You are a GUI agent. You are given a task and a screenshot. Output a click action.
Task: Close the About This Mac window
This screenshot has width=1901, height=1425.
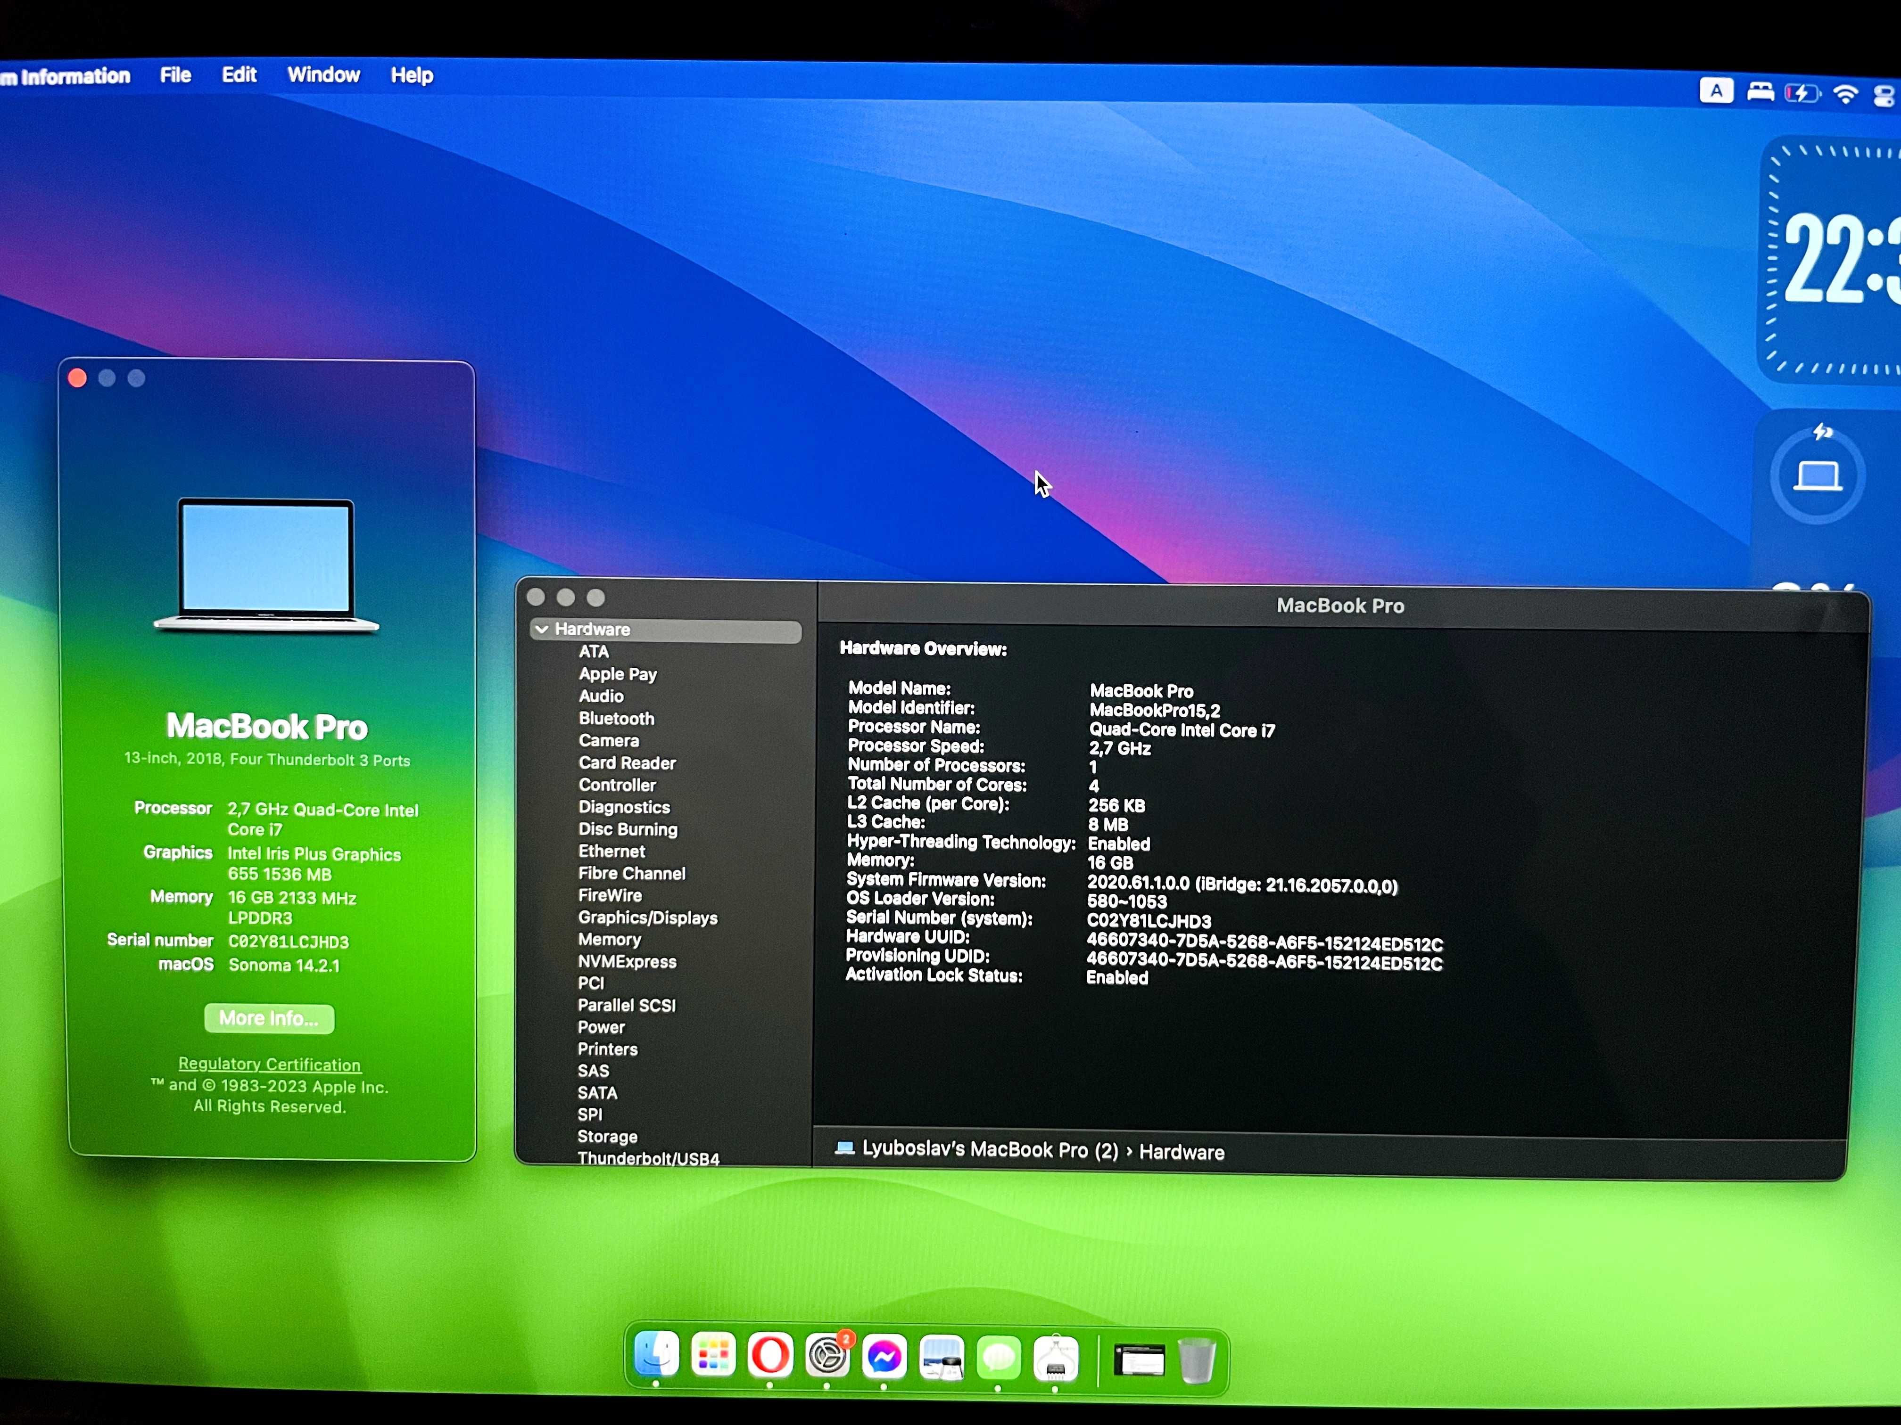(x=77, y=378)
